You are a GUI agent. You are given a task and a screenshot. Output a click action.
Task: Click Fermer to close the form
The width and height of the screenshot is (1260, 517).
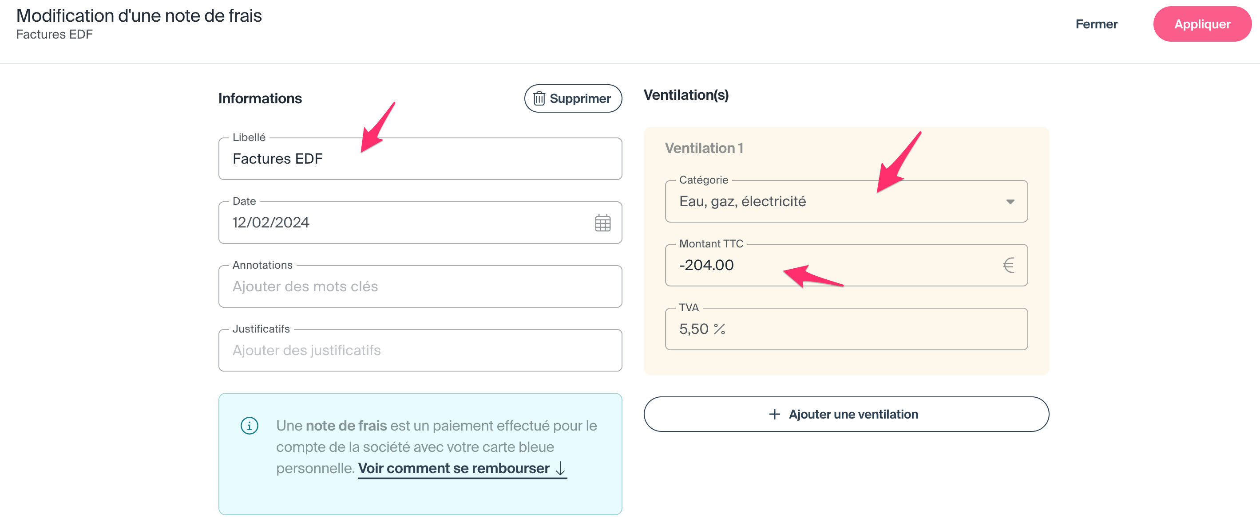click(1096, 24)
